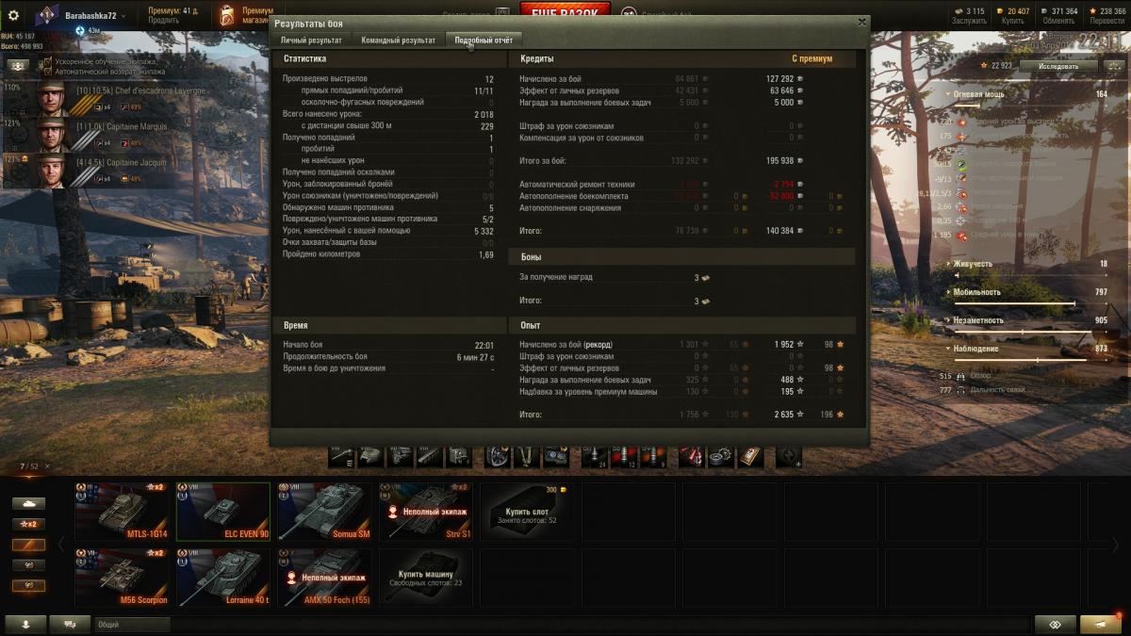Click the red ЕЩЁ РАЗОК battle button
This screenshot has height=636, width=1131.
(x=565, y=9)
